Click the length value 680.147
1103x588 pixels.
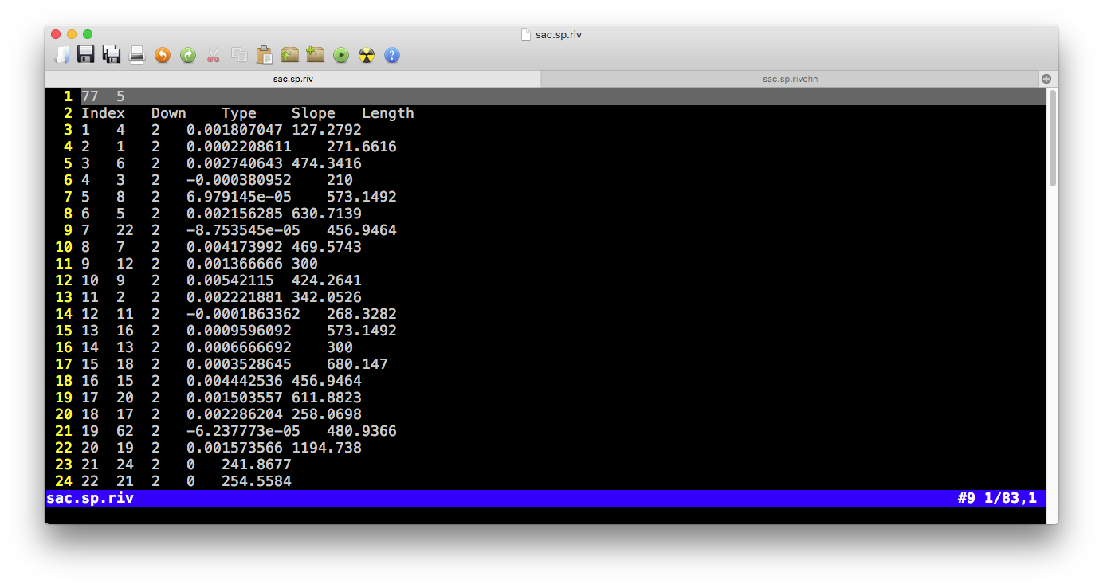coord(357,364)
